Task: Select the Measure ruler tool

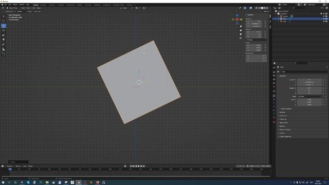Action: coord(4,49)
